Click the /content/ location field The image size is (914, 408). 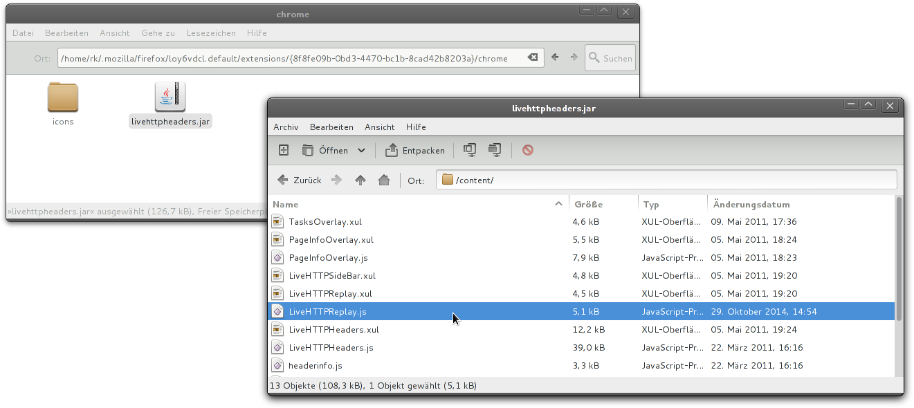[x=666, y=180]
